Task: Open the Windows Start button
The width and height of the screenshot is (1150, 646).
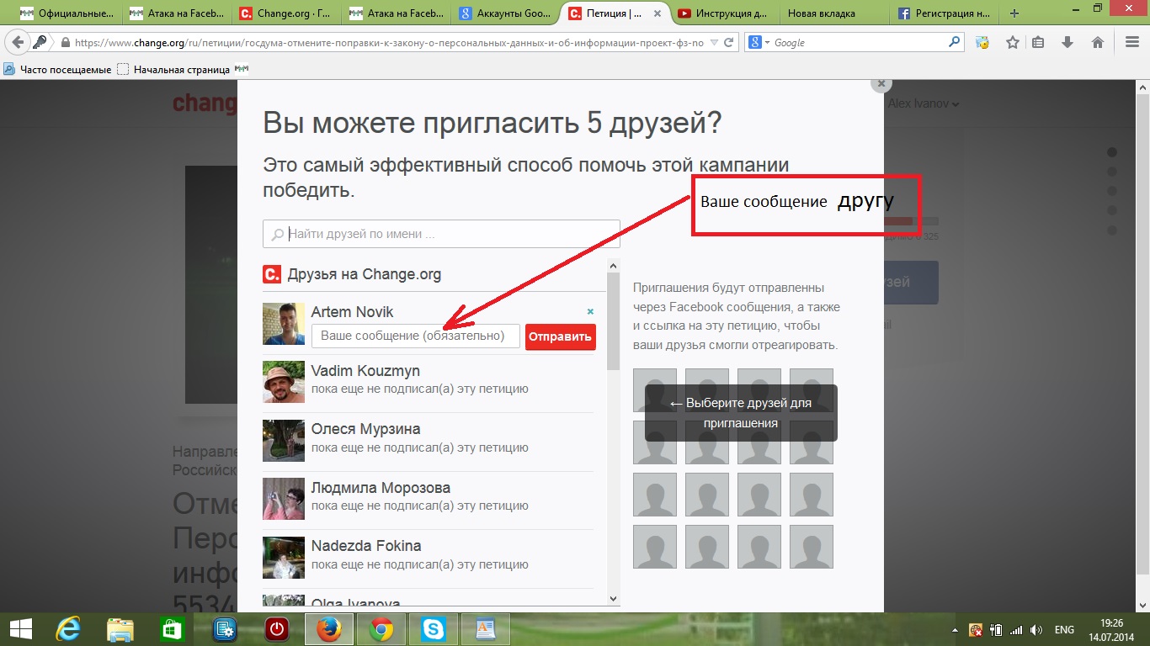Action: pyautogui.click(x=20, y=628)
